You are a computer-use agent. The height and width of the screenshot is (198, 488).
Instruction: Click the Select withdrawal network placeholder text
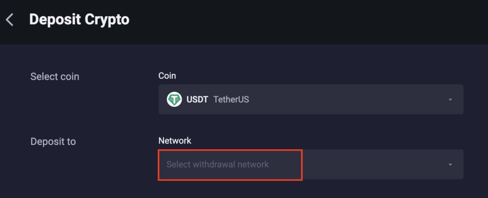coord(217,164)
